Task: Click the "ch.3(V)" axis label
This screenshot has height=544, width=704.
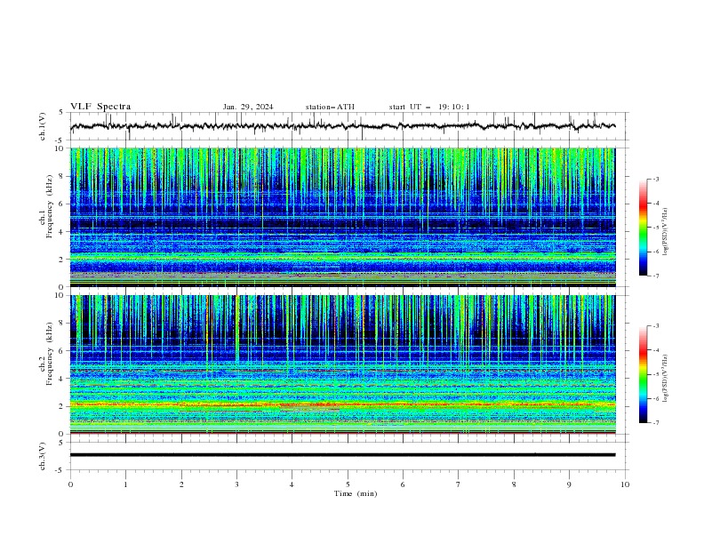Action: (43, 456)
